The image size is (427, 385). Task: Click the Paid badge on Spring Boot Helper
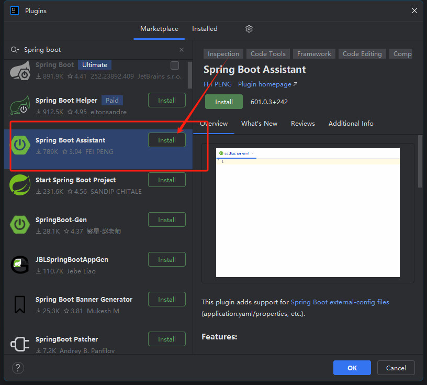112,101
